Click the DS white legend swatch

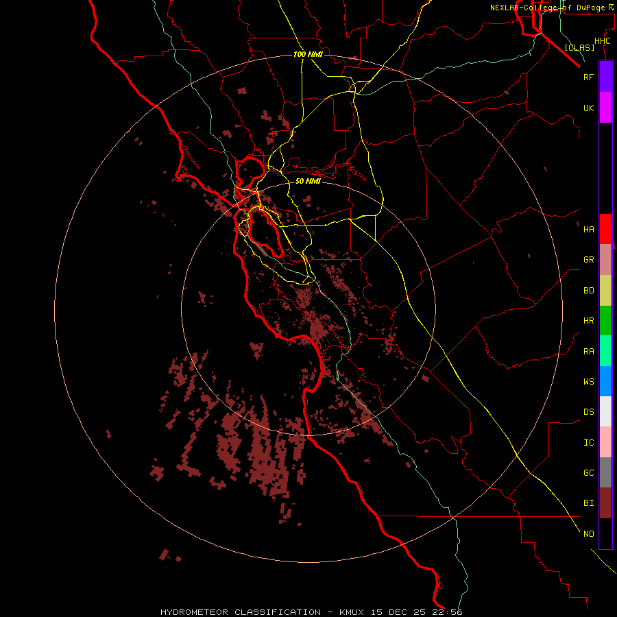pos(605,411)
